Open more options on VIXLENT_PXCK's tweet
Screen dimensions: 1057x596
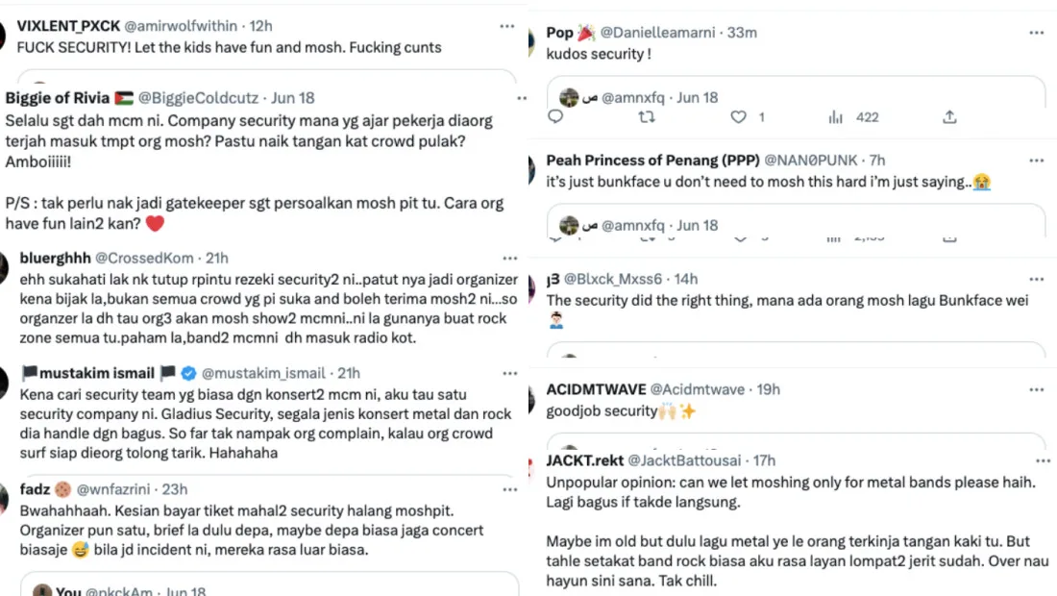tap(509, 25)
